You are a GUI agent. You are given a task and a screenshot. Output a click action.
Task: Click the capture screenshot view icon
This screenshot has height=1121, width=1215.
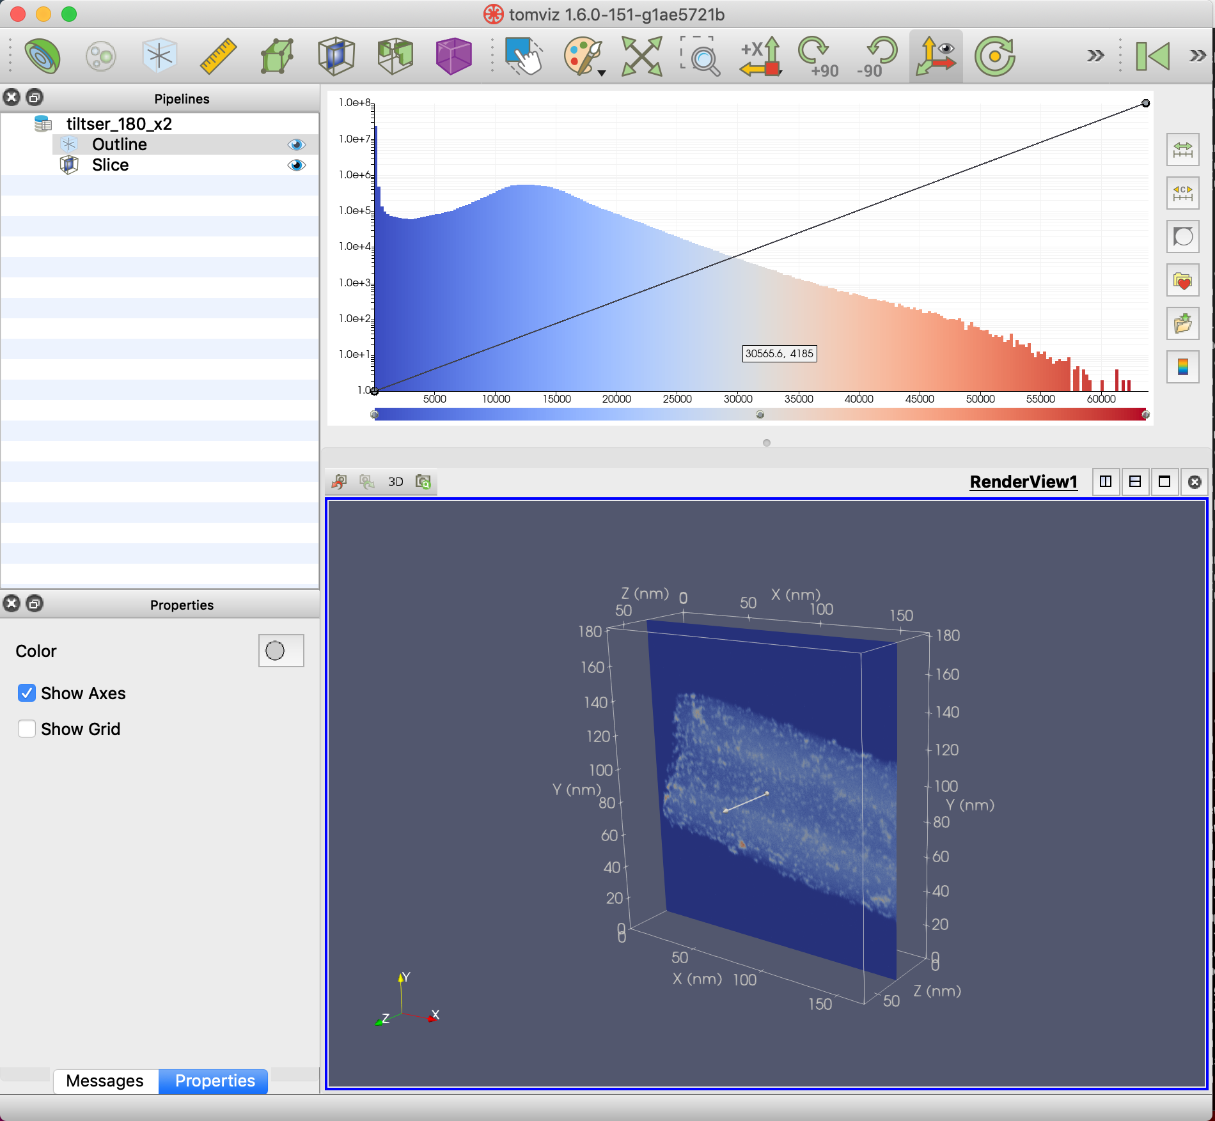(423, 482)
